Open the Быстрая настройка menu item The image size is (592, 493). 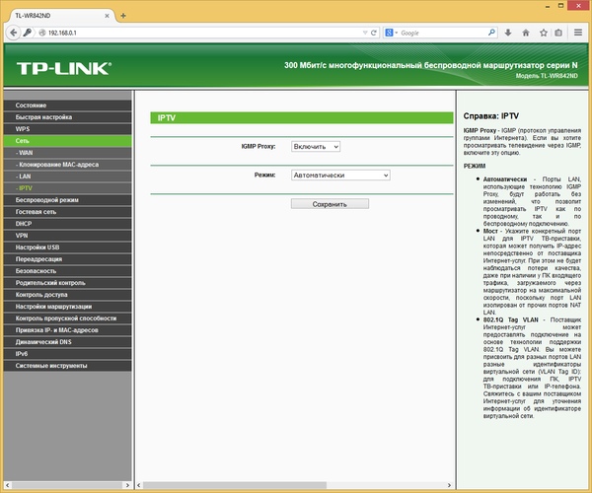68,117
